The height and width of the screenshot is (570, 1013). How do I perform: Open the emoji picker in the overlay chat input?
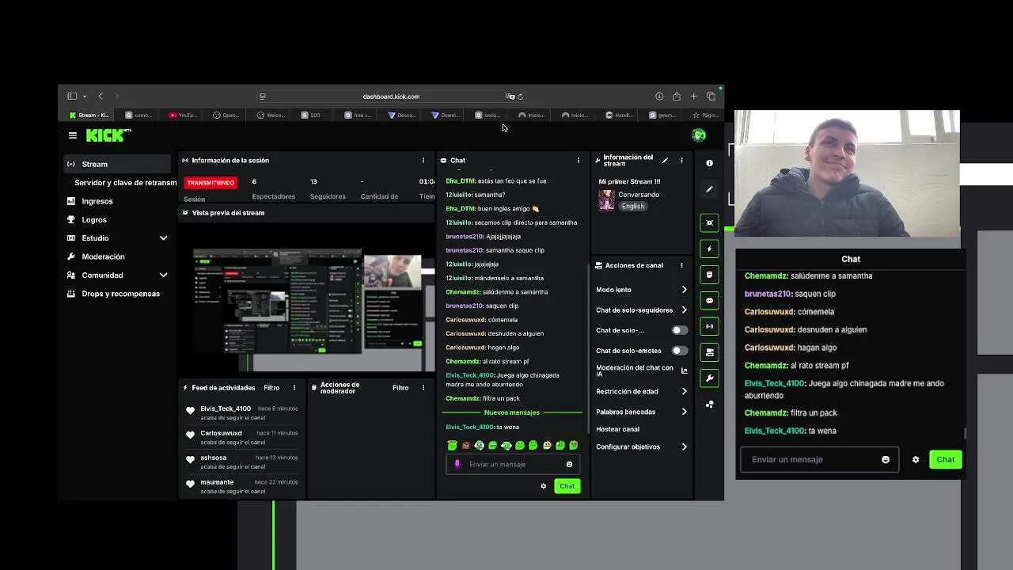point(886,459)
